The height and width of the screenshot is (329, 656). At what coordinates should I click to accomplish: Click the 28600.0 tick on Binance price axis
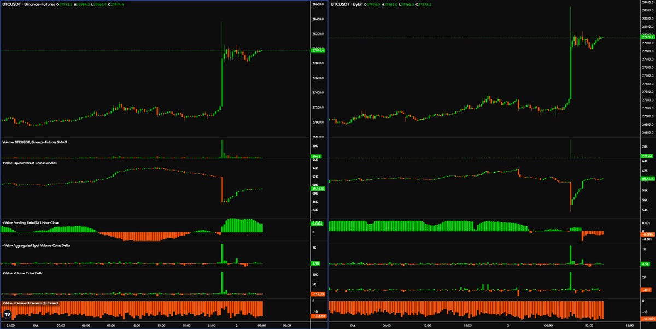(x=318, y=4)
